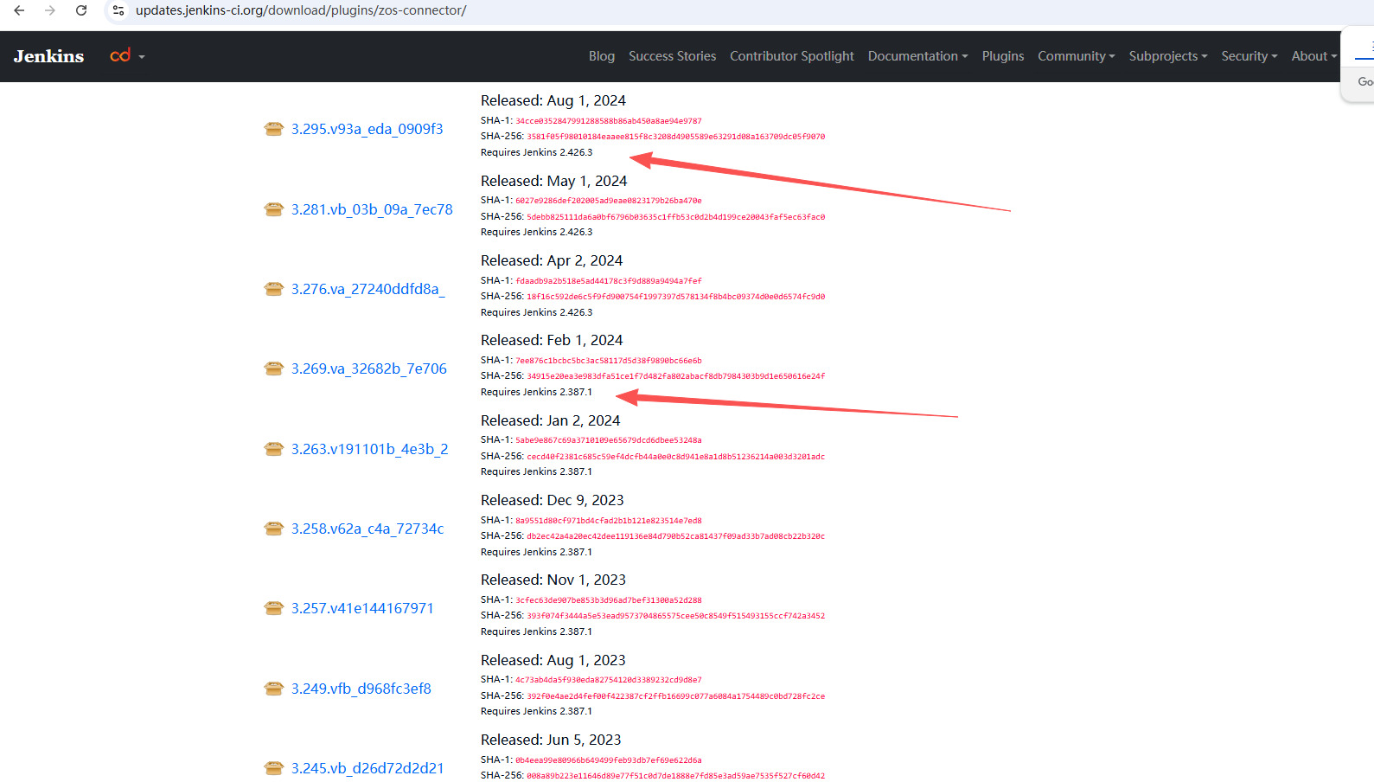This screenshot has width=1374, height=782.
Task: Download version 3.281.vb_03b_09a_7ec78
Action: [372, 209]
